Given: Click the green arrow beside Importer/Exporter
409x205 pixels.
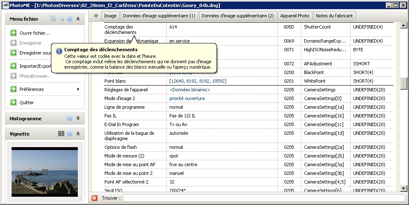Looking at the screenshot, I should (x=13, y=66).
